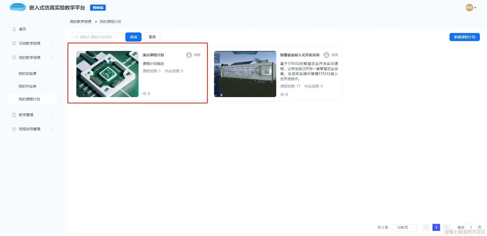Click the 重置 button
Viewport: 487px width, 236px height.
pyautogui.click(x=152, y=37)
